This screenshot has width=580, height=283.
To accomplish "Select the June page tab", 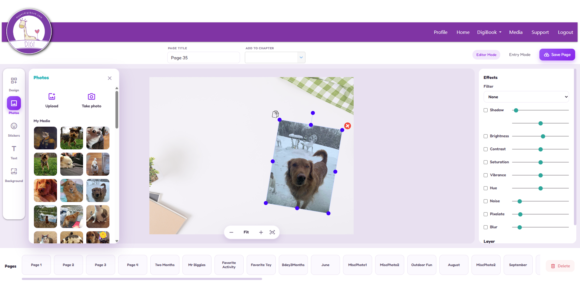I will tap(325, 265).
